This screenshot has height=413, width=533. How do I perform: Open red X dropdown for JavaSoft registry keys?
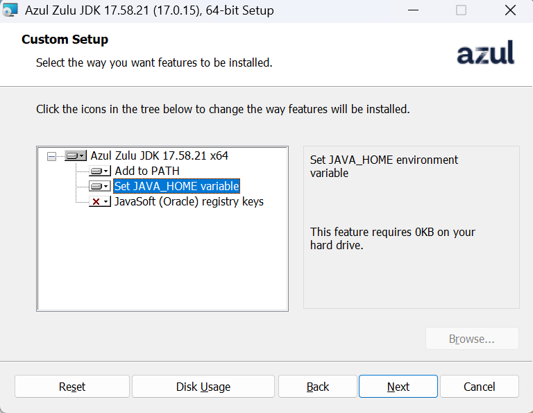[x=100, y=201]
